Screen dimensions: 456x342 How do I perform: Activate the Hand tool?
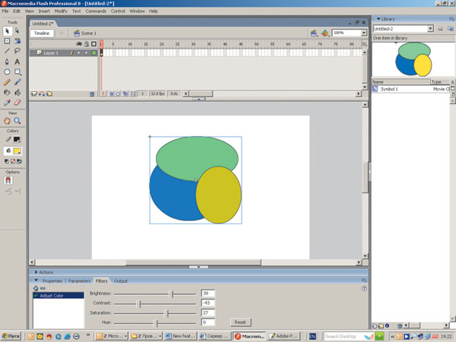click(8, 120)
